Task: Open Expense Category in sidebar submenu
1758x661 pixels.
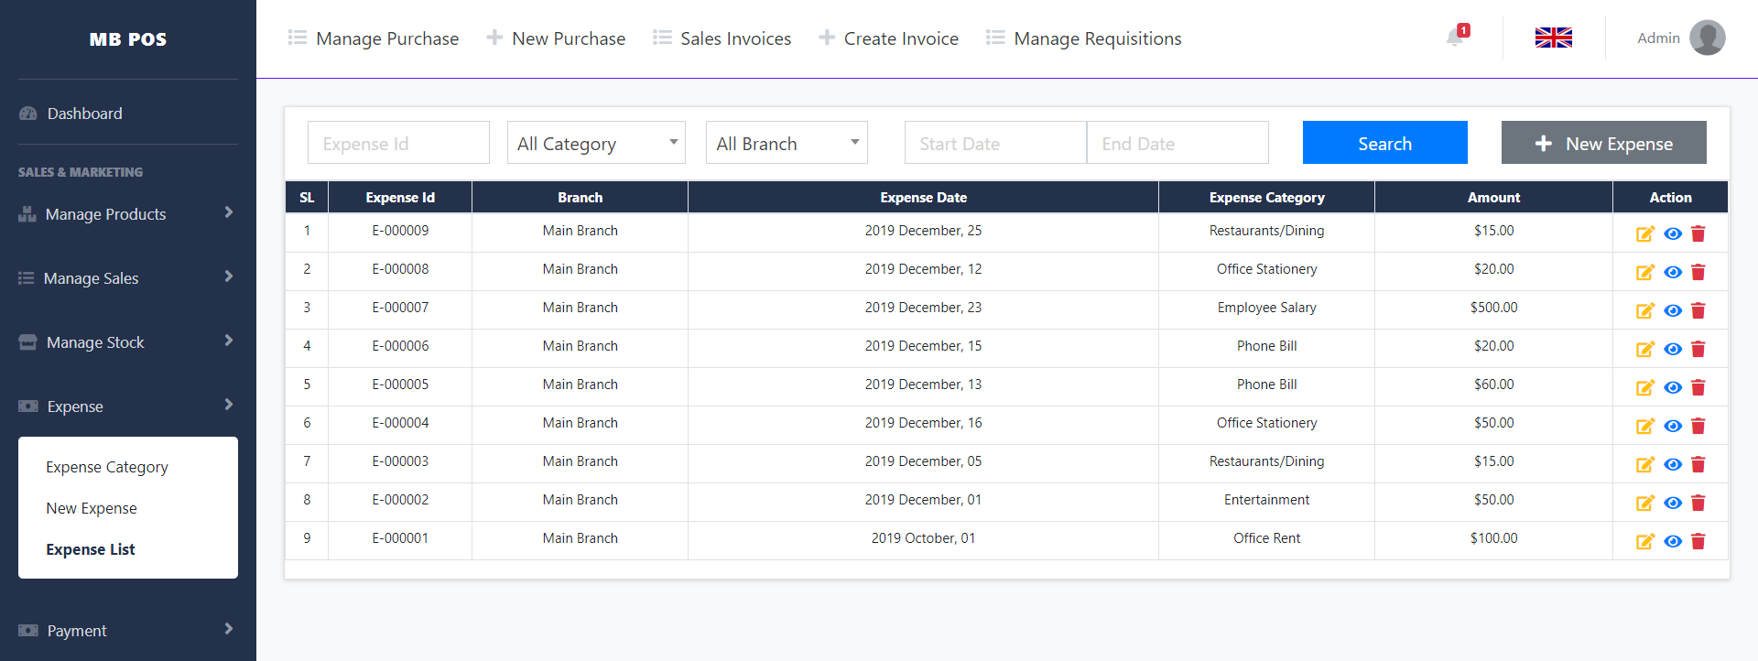Action: pyautogui.click(x=107, y=467)
